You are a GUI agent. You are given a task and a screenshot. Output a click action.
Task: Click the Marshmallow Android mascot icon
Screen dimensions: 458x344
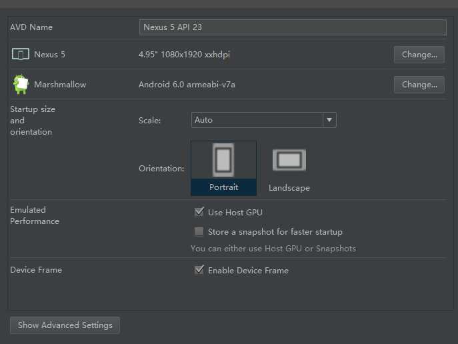(21, 85)
